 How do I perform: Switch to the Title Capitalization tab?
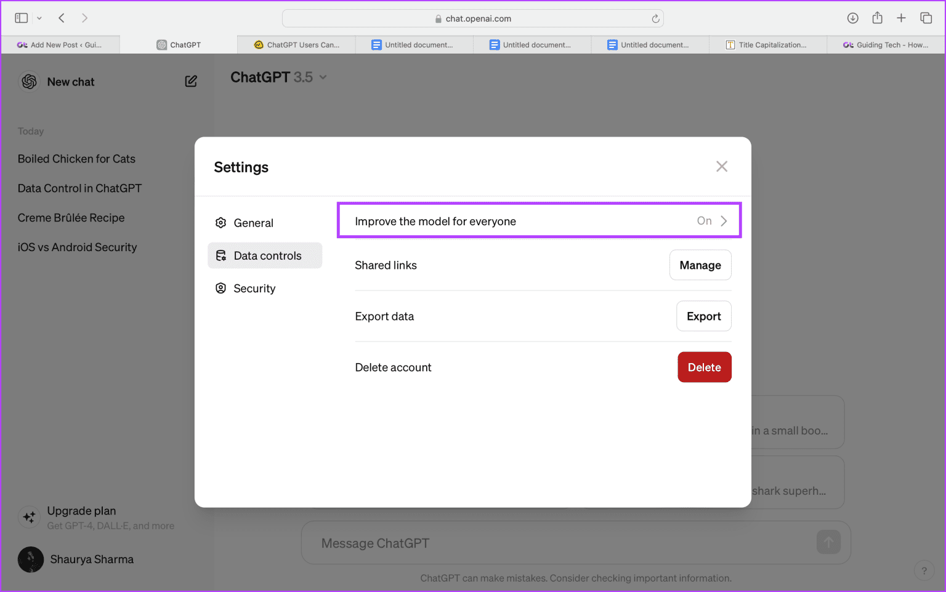(x=768, y=44)
